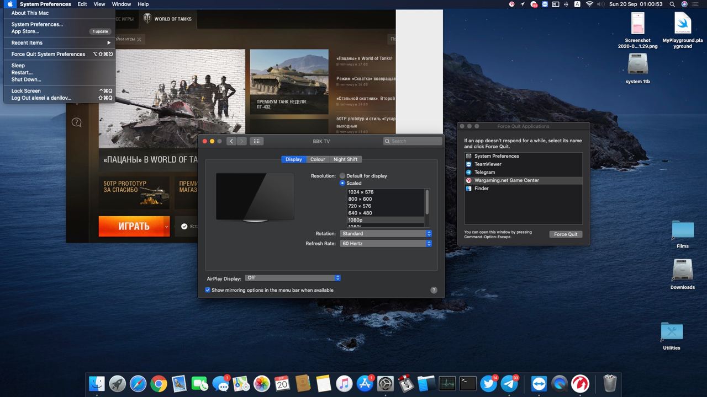Launch FaceTime from the Dock
This screenshot has width=707, height=397.
199,383
